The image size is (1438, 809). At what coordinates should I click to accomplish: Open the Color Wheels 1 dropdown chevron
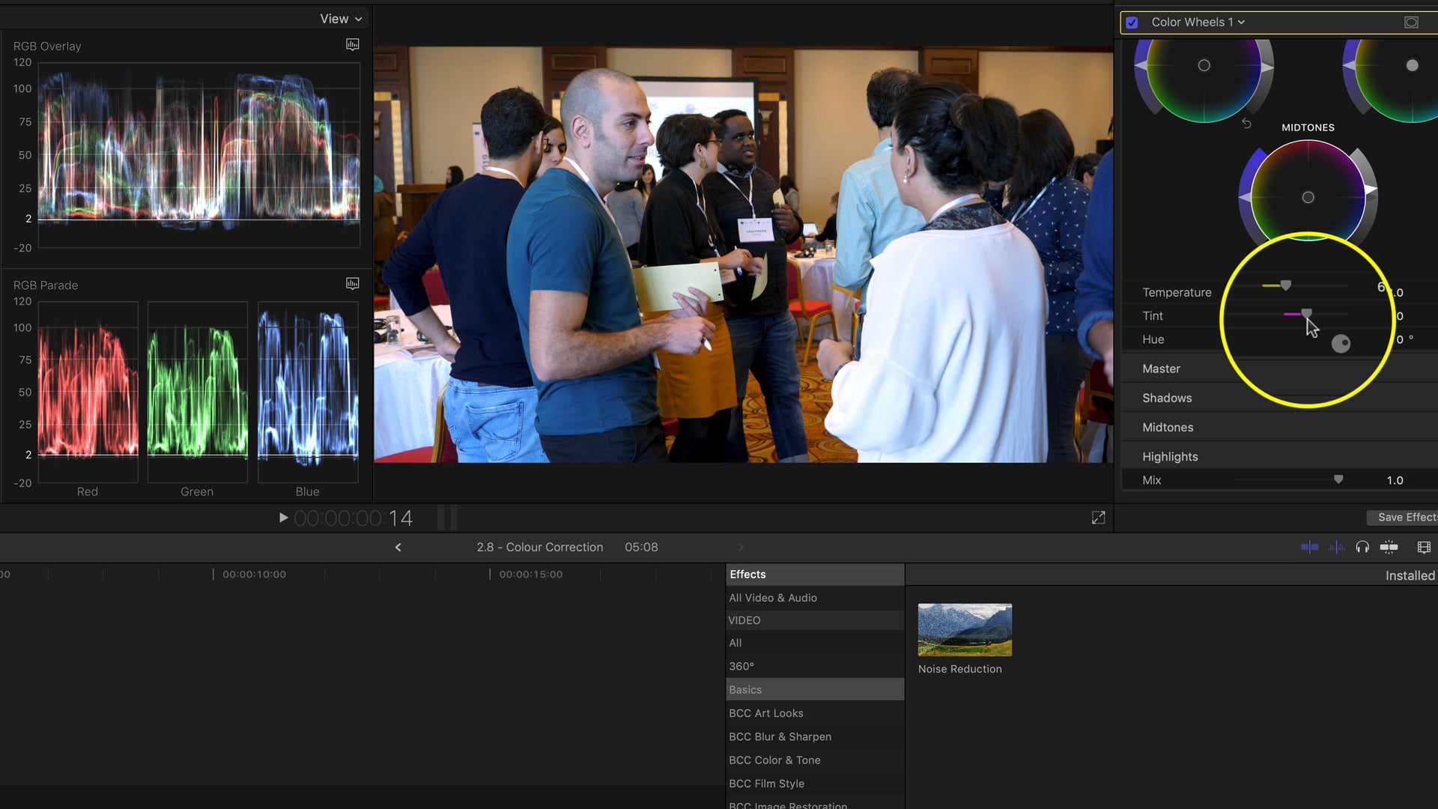(x=1240, y=22)
